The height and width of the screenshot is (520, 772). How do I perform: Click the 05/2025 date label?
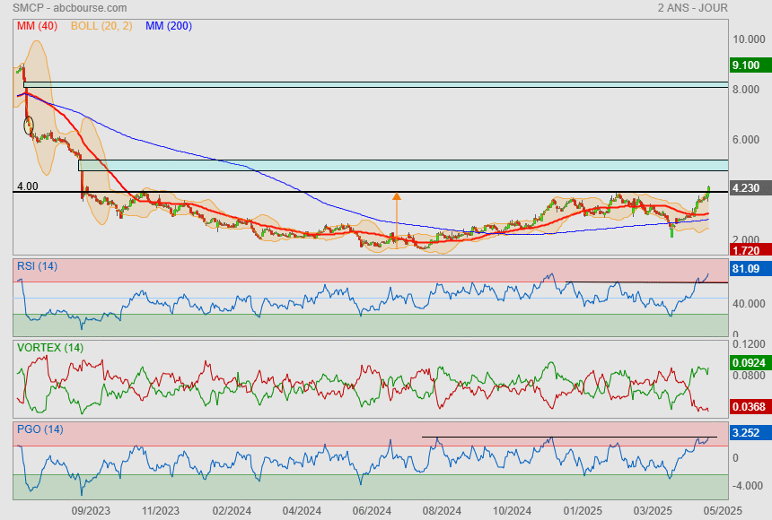click(723, 511)
